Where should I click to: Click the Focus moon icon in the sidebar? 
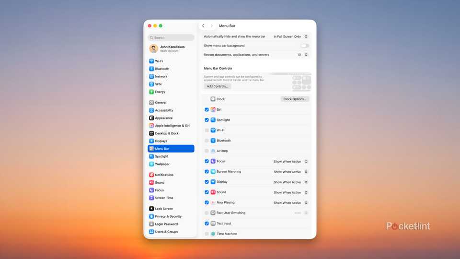[x=151, y=190]
